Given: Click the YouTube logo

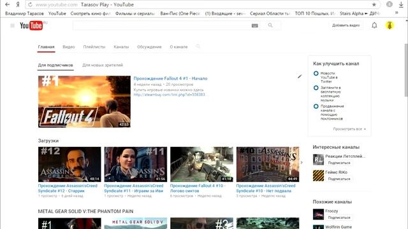Looking at the screenshot, I should (x=31, y=25).
